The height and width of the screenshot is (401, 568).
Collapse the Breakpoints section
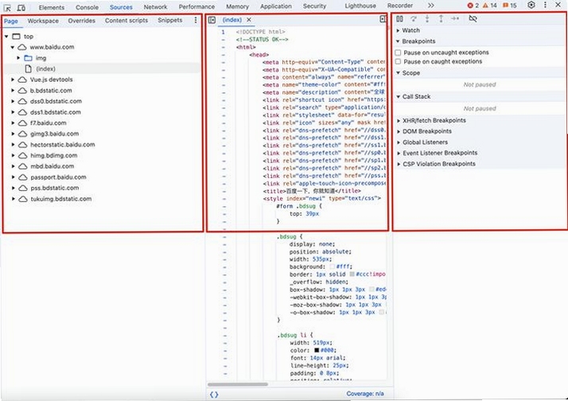pos(399,41)
